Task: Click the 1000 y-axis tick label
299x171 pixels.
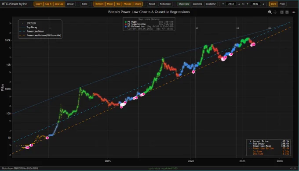Action: 8,89
